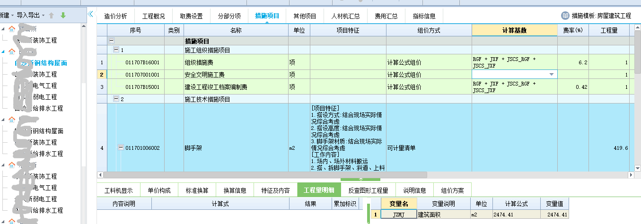This screenshot has height=224, width=641.
Task: Click the 组价方式 column header
Action: (x=429, y=30)
